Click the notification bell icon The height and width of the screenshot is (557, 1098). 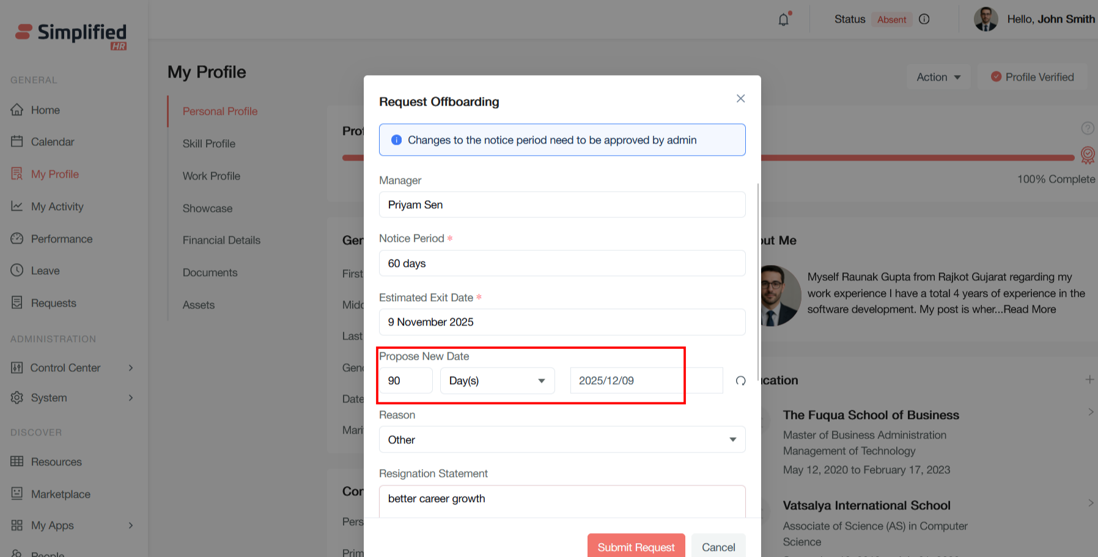click(x=783, y=20)
